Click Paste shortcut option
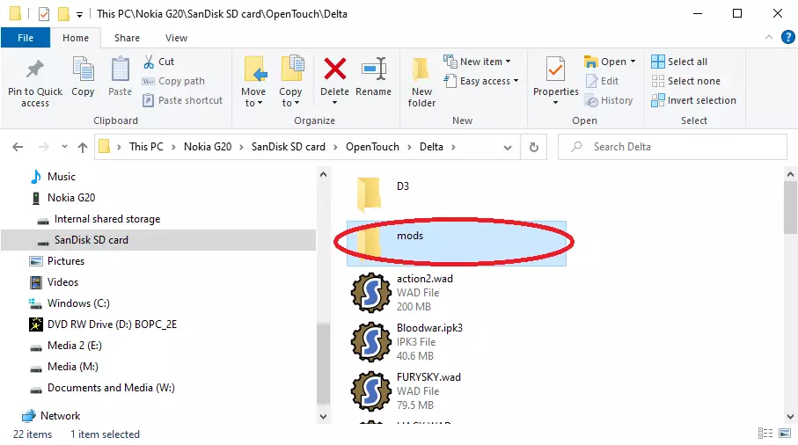Screen dimensions: 798x445 [183, 100]
